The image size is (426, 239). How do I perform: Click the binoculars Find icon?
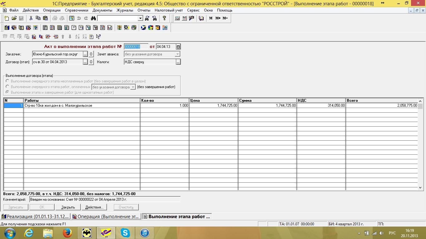click(93, 18)
